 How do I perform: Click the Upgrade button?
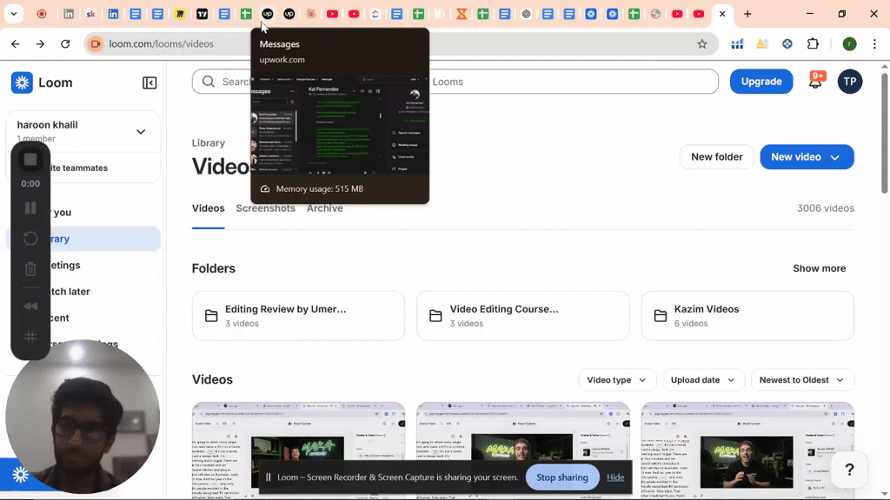tap(761, 81)
